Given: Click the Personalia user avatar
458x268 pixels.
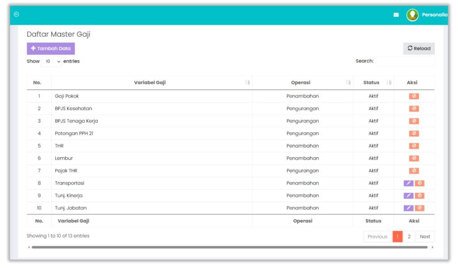Looking at the screenshot, I should click(x=412, y=15).
